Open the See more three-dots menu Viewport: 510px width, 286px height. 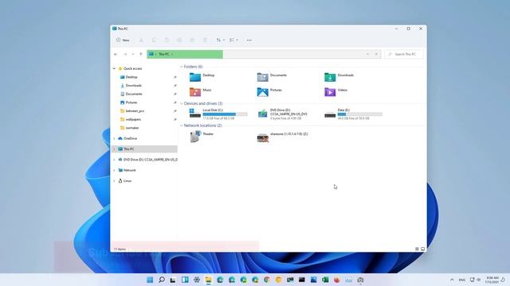(x=249, y=40)
